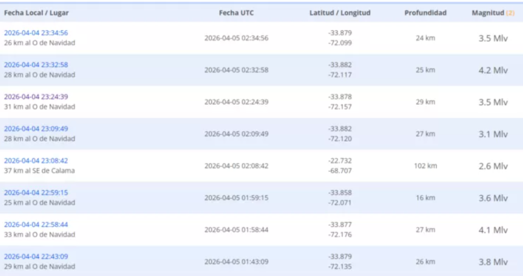Click the 16 km depth value
This screenshot has height=276, width=523.
pyautogui.click(x=425, y=198)
